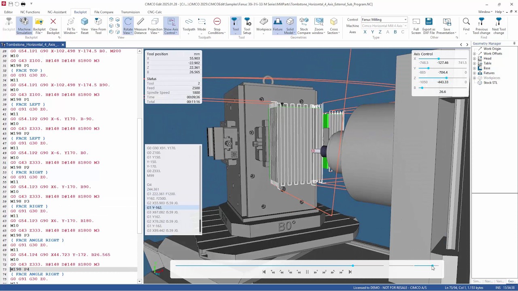The image size is (518, 291).
Task: Open the Help menu
Action: click(x=499, y=12)
